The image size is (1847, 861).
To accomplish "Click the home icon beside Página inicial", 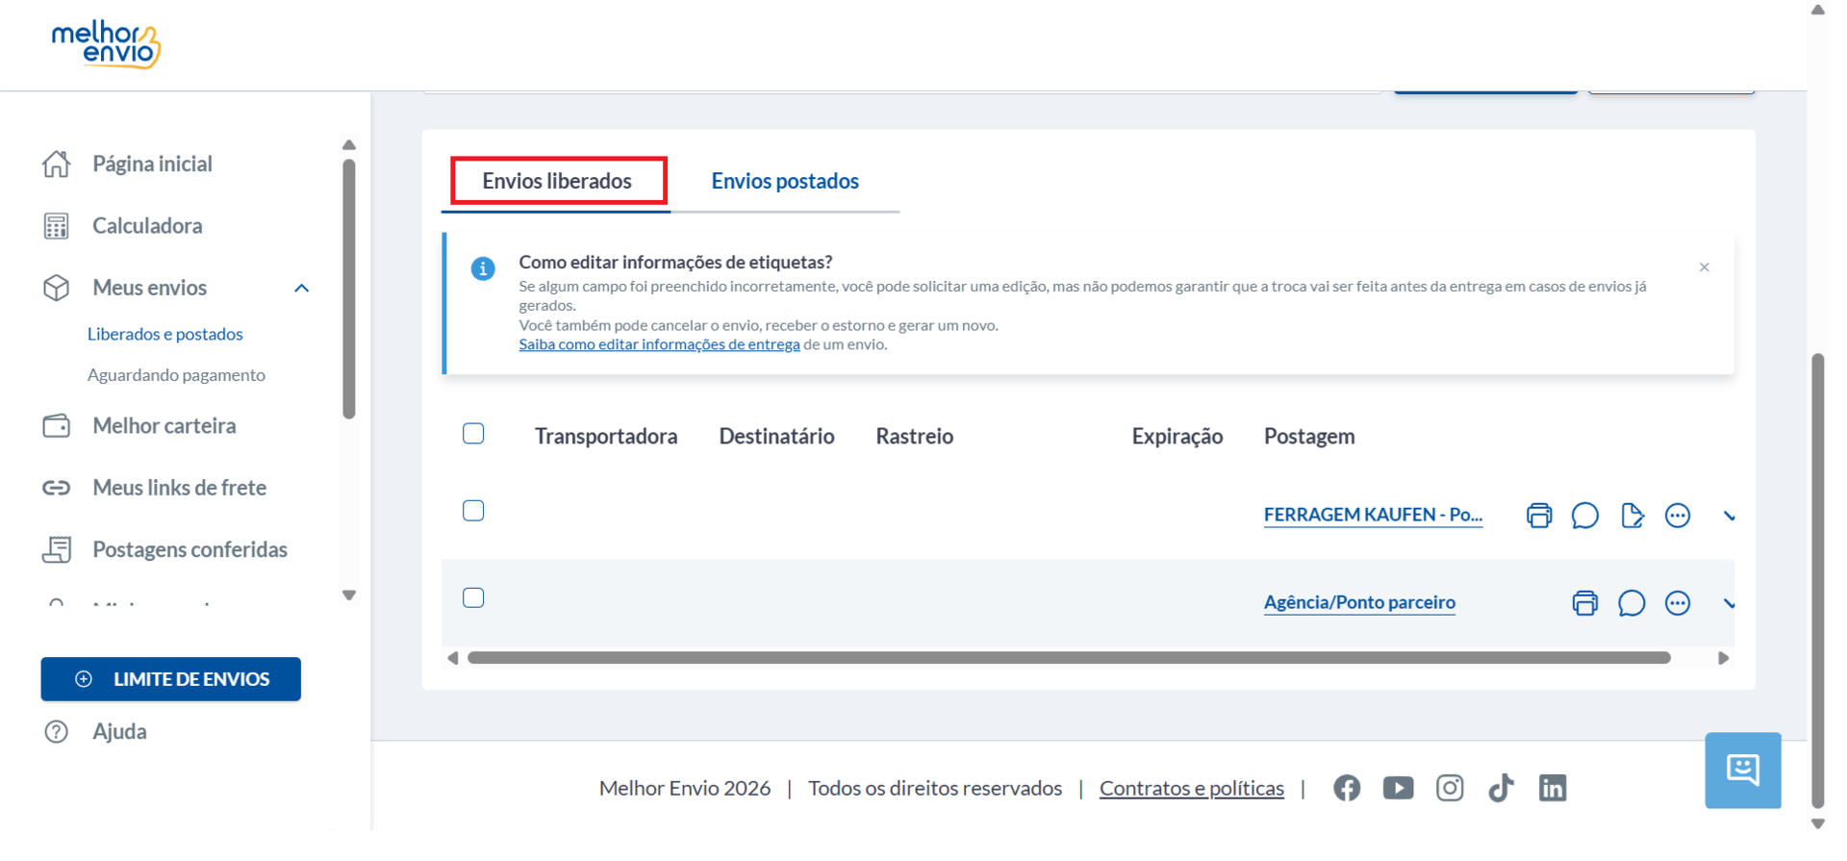I will click(56, 164).
